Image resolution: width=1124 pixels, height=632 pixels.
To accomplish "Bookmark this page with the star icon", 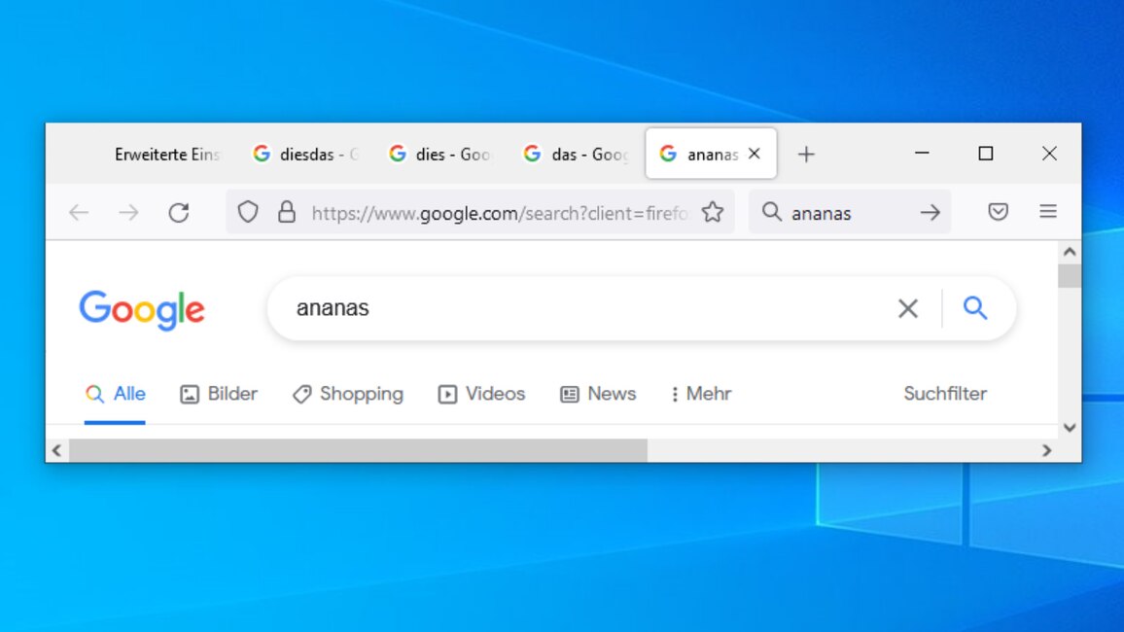I will pos(713,212).
